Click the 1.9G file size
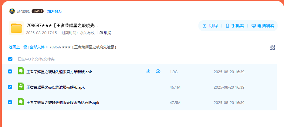Viewport: 284px width, 127px height. click(x=174, y=72)
